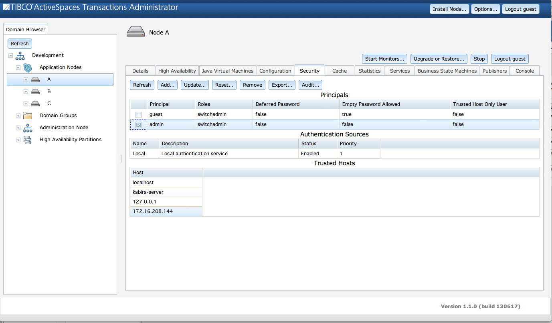Image resolution: width=552 pixels, height=323 pixels.
Task: Click the Domain Groups folder icon
Action: point(27,116)
